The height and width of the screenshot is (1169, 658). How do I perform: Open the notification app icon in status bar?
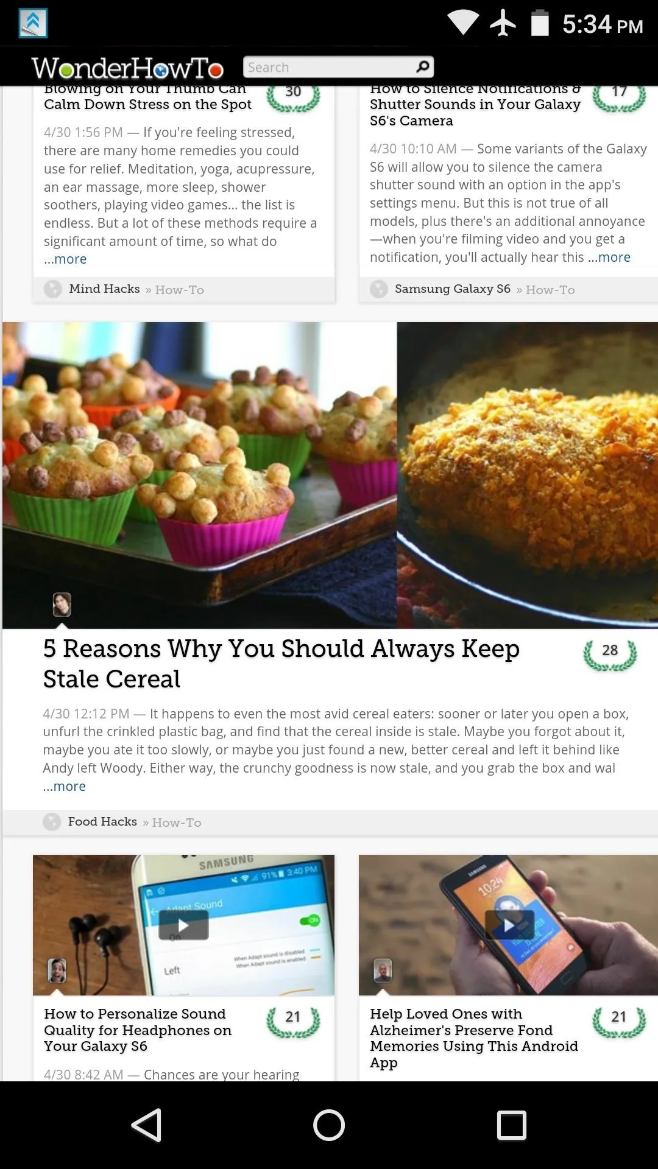[33, 23]
